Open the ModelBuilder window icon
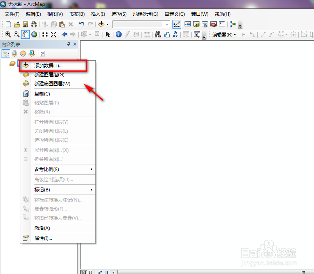Image resolution: width=314 pixels, height=274 pixels. (233, 24)
